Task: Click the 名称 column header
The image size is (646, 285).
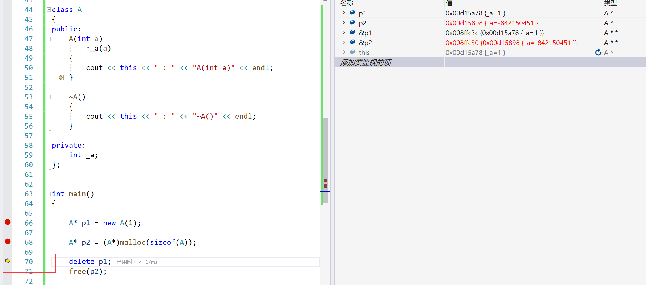Action: [347, 3]
